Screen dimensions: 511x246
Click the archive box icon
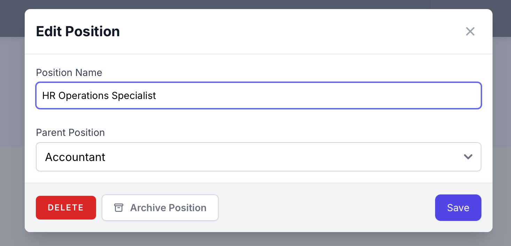tap(119, 208)
